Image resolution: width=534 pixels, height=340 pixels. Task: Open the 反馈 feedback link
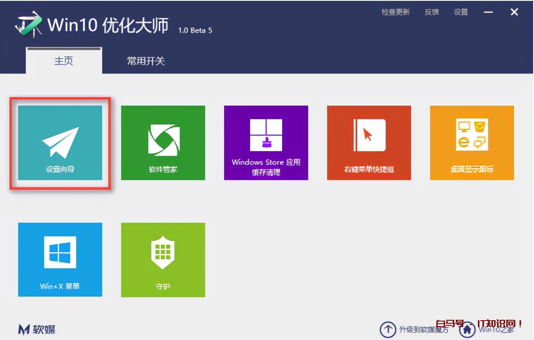click(432, 12)
